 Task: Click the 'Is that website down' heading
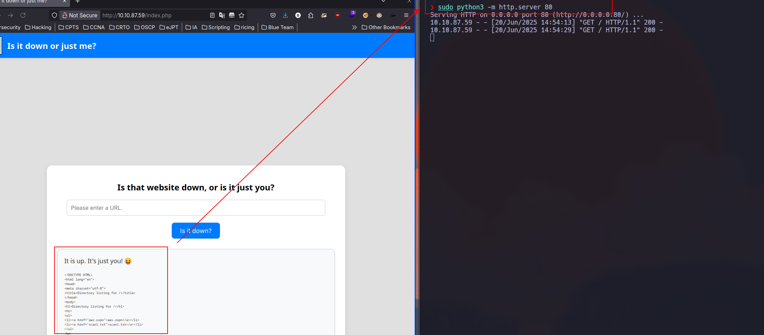196,188
